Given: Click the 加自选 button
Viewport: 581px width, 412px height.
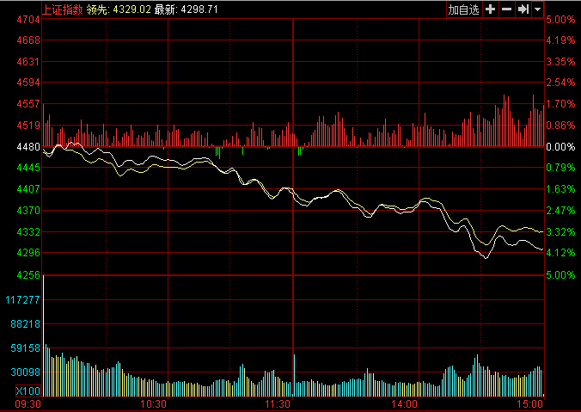Looking at the screenshot, I should click(463, 9).
